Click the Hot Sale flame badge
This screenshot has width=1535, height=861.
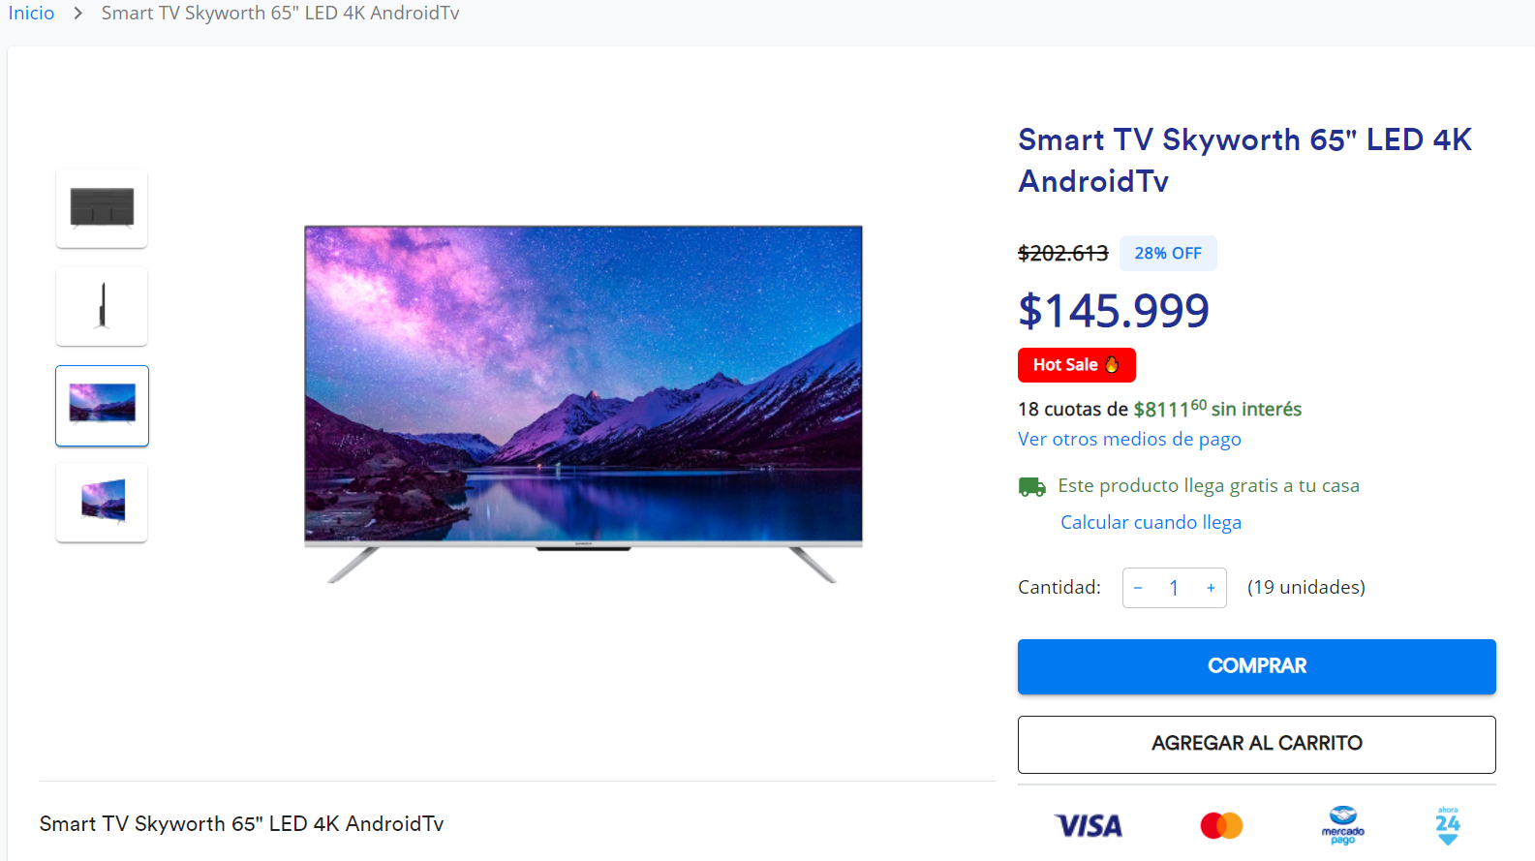click(x=1077, y=365)
